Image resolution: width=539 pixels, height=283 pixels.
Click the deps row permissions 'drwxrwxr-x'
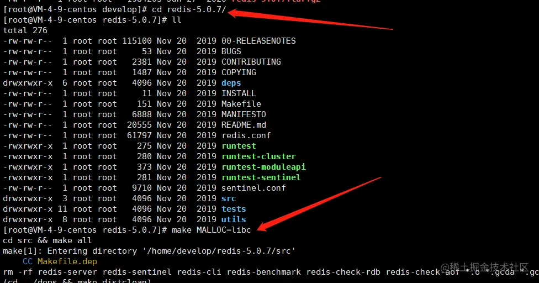click(x=28, y=83)
